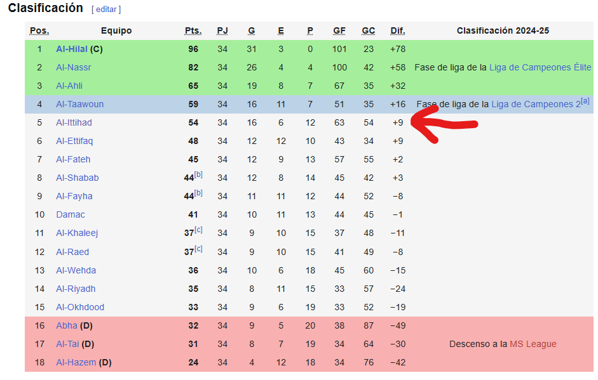The width and height of the screenshot is (598, 380).
Task: Visit the Al-Ettifaq team page
Action: click(74, 141)
